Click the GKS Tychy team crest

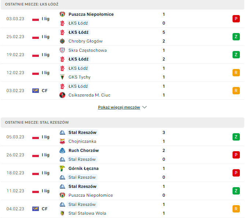pos(62,77)
